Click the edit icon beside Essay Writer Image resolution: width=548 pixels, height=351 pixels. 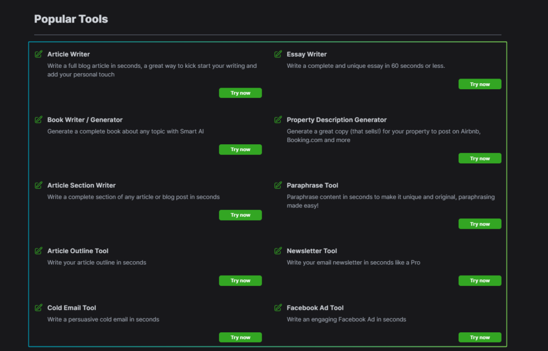click(278, 54)
